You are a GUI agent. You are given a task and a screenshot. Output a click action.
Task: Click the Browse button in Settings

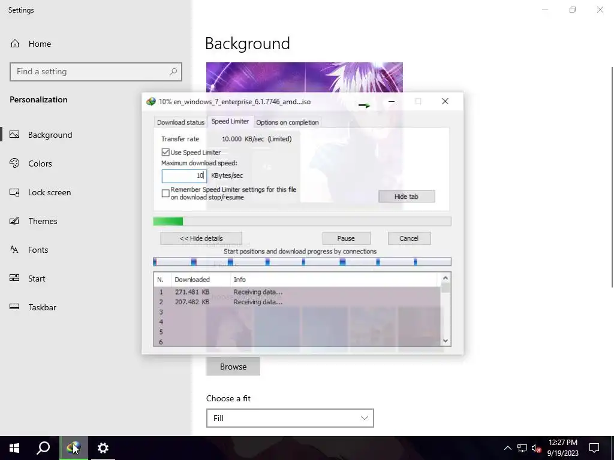233,367
